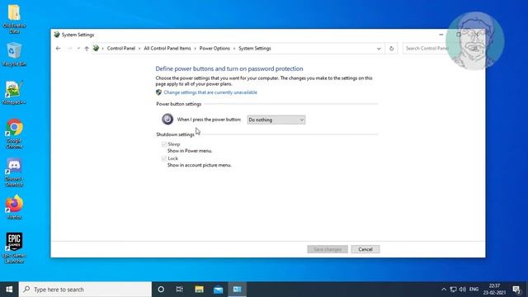Viewport: 528px width, 297px height.
Task: Open the Recycle Bin desktop icon
Action: click(14, 54)
